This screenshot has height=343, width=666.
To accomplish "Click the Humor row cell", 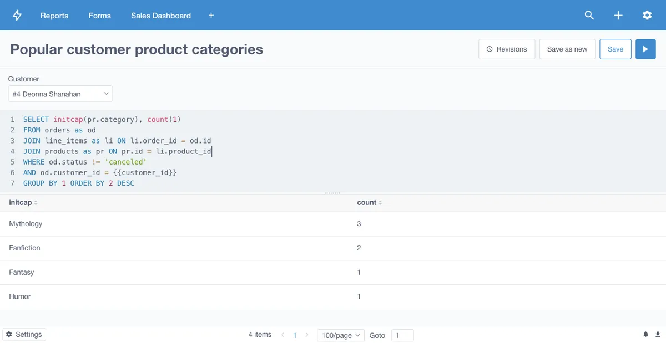I will point(20,297).
